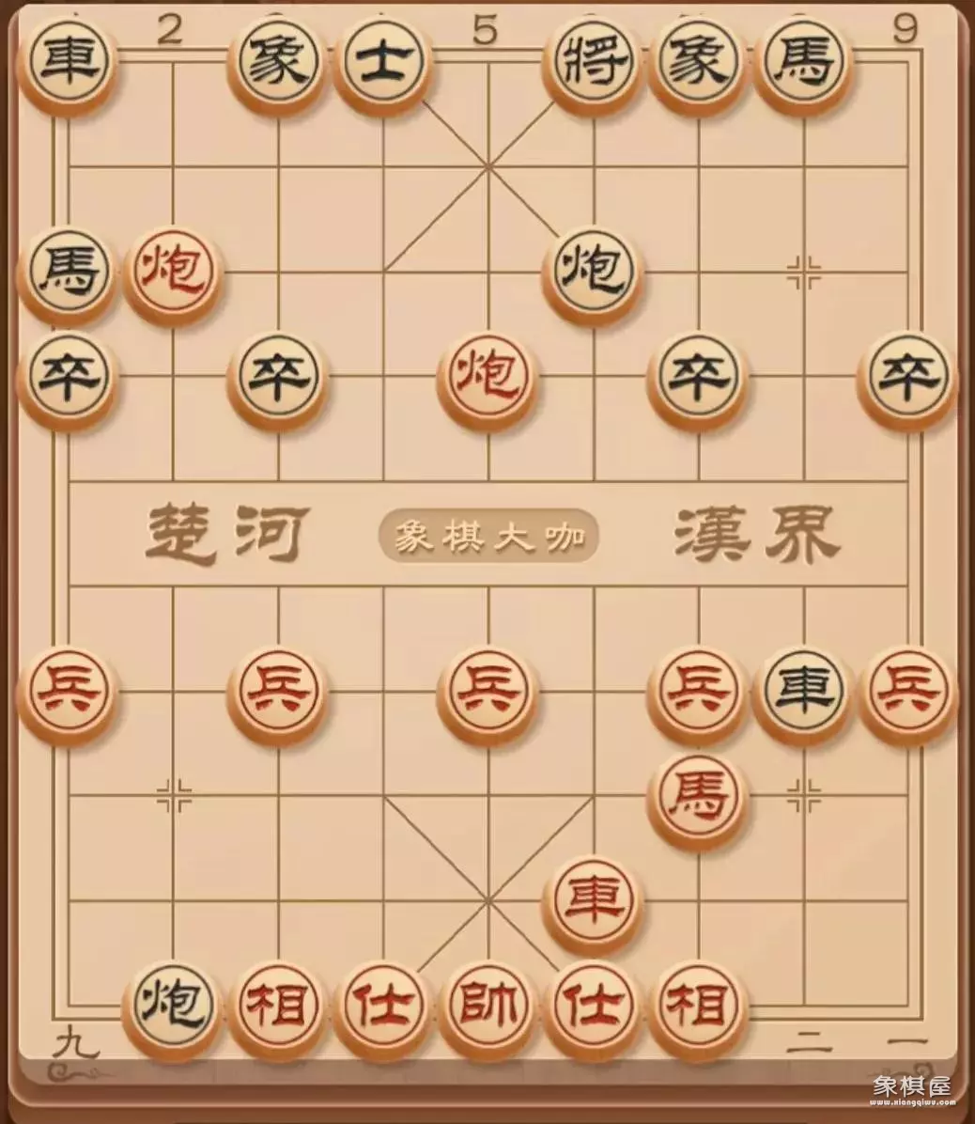Select the red 兵 on center file

pos(487,691)
